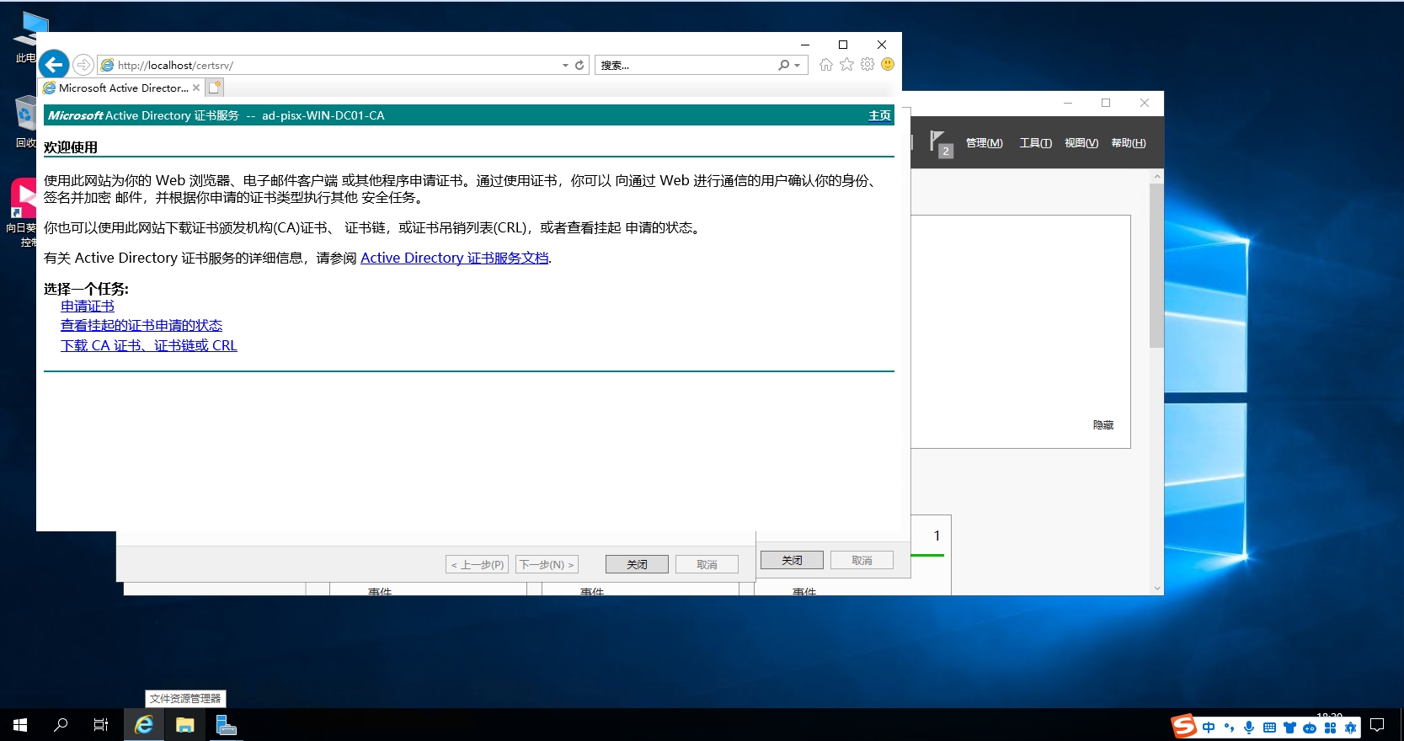Open the Windows Start menu
1404x741 pixels.
point(20,725)
